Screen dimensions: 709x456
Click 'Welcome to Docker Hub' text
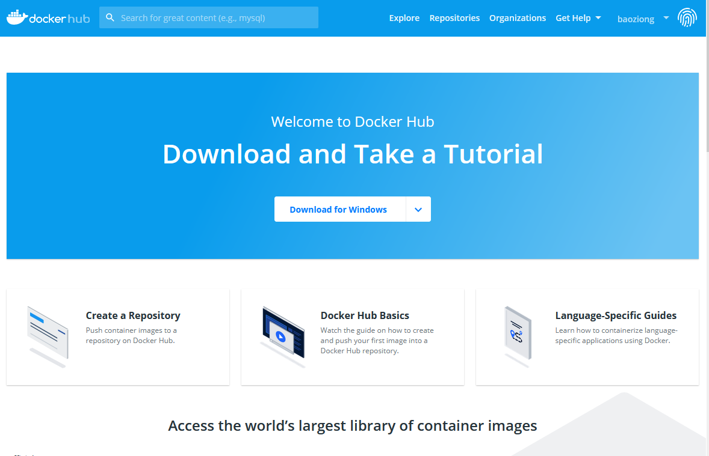tap(353, 121)
